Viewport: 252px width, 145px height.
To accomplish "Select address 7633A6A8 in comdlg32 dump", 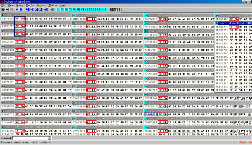I will click(79, 106).
